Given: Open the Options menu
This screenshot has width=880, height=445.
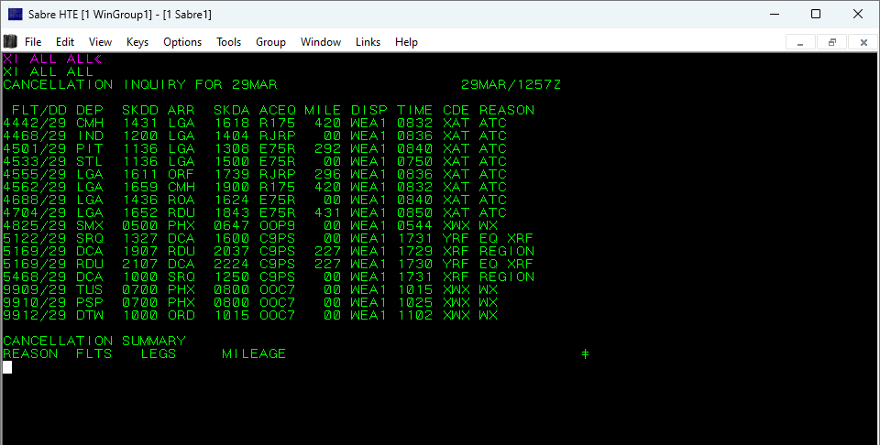Looking at the screenshot, I should click(x=182, y=42).
